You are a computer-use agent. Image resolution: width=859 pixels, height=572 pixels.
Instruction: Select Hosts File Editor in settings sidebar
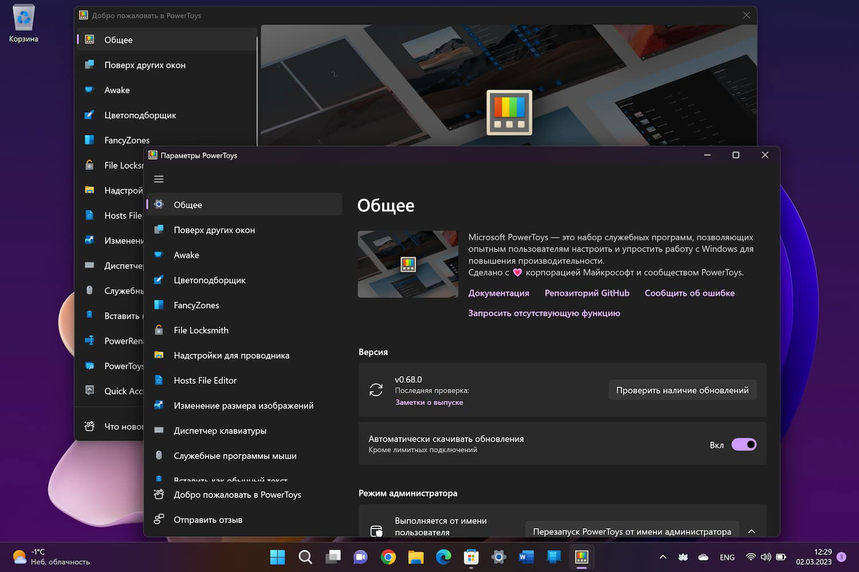click(x=245, y=380)
